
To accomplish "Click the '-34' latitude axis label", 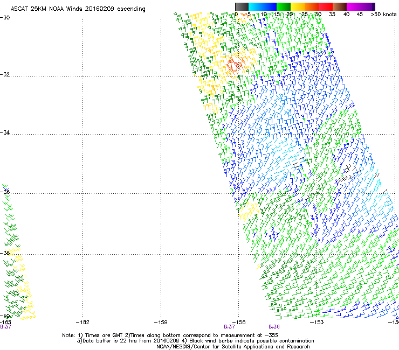I will tap(5, 132).
